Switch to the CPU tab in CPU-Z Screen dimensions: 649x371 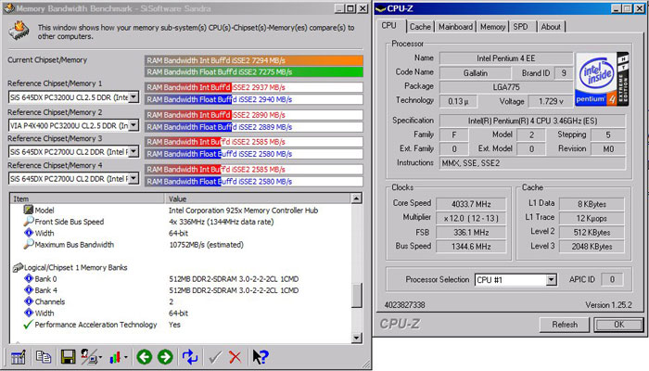click(389, 26)
